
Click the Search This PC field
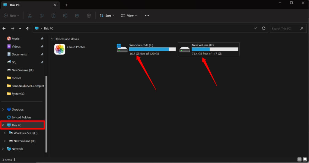285,29
